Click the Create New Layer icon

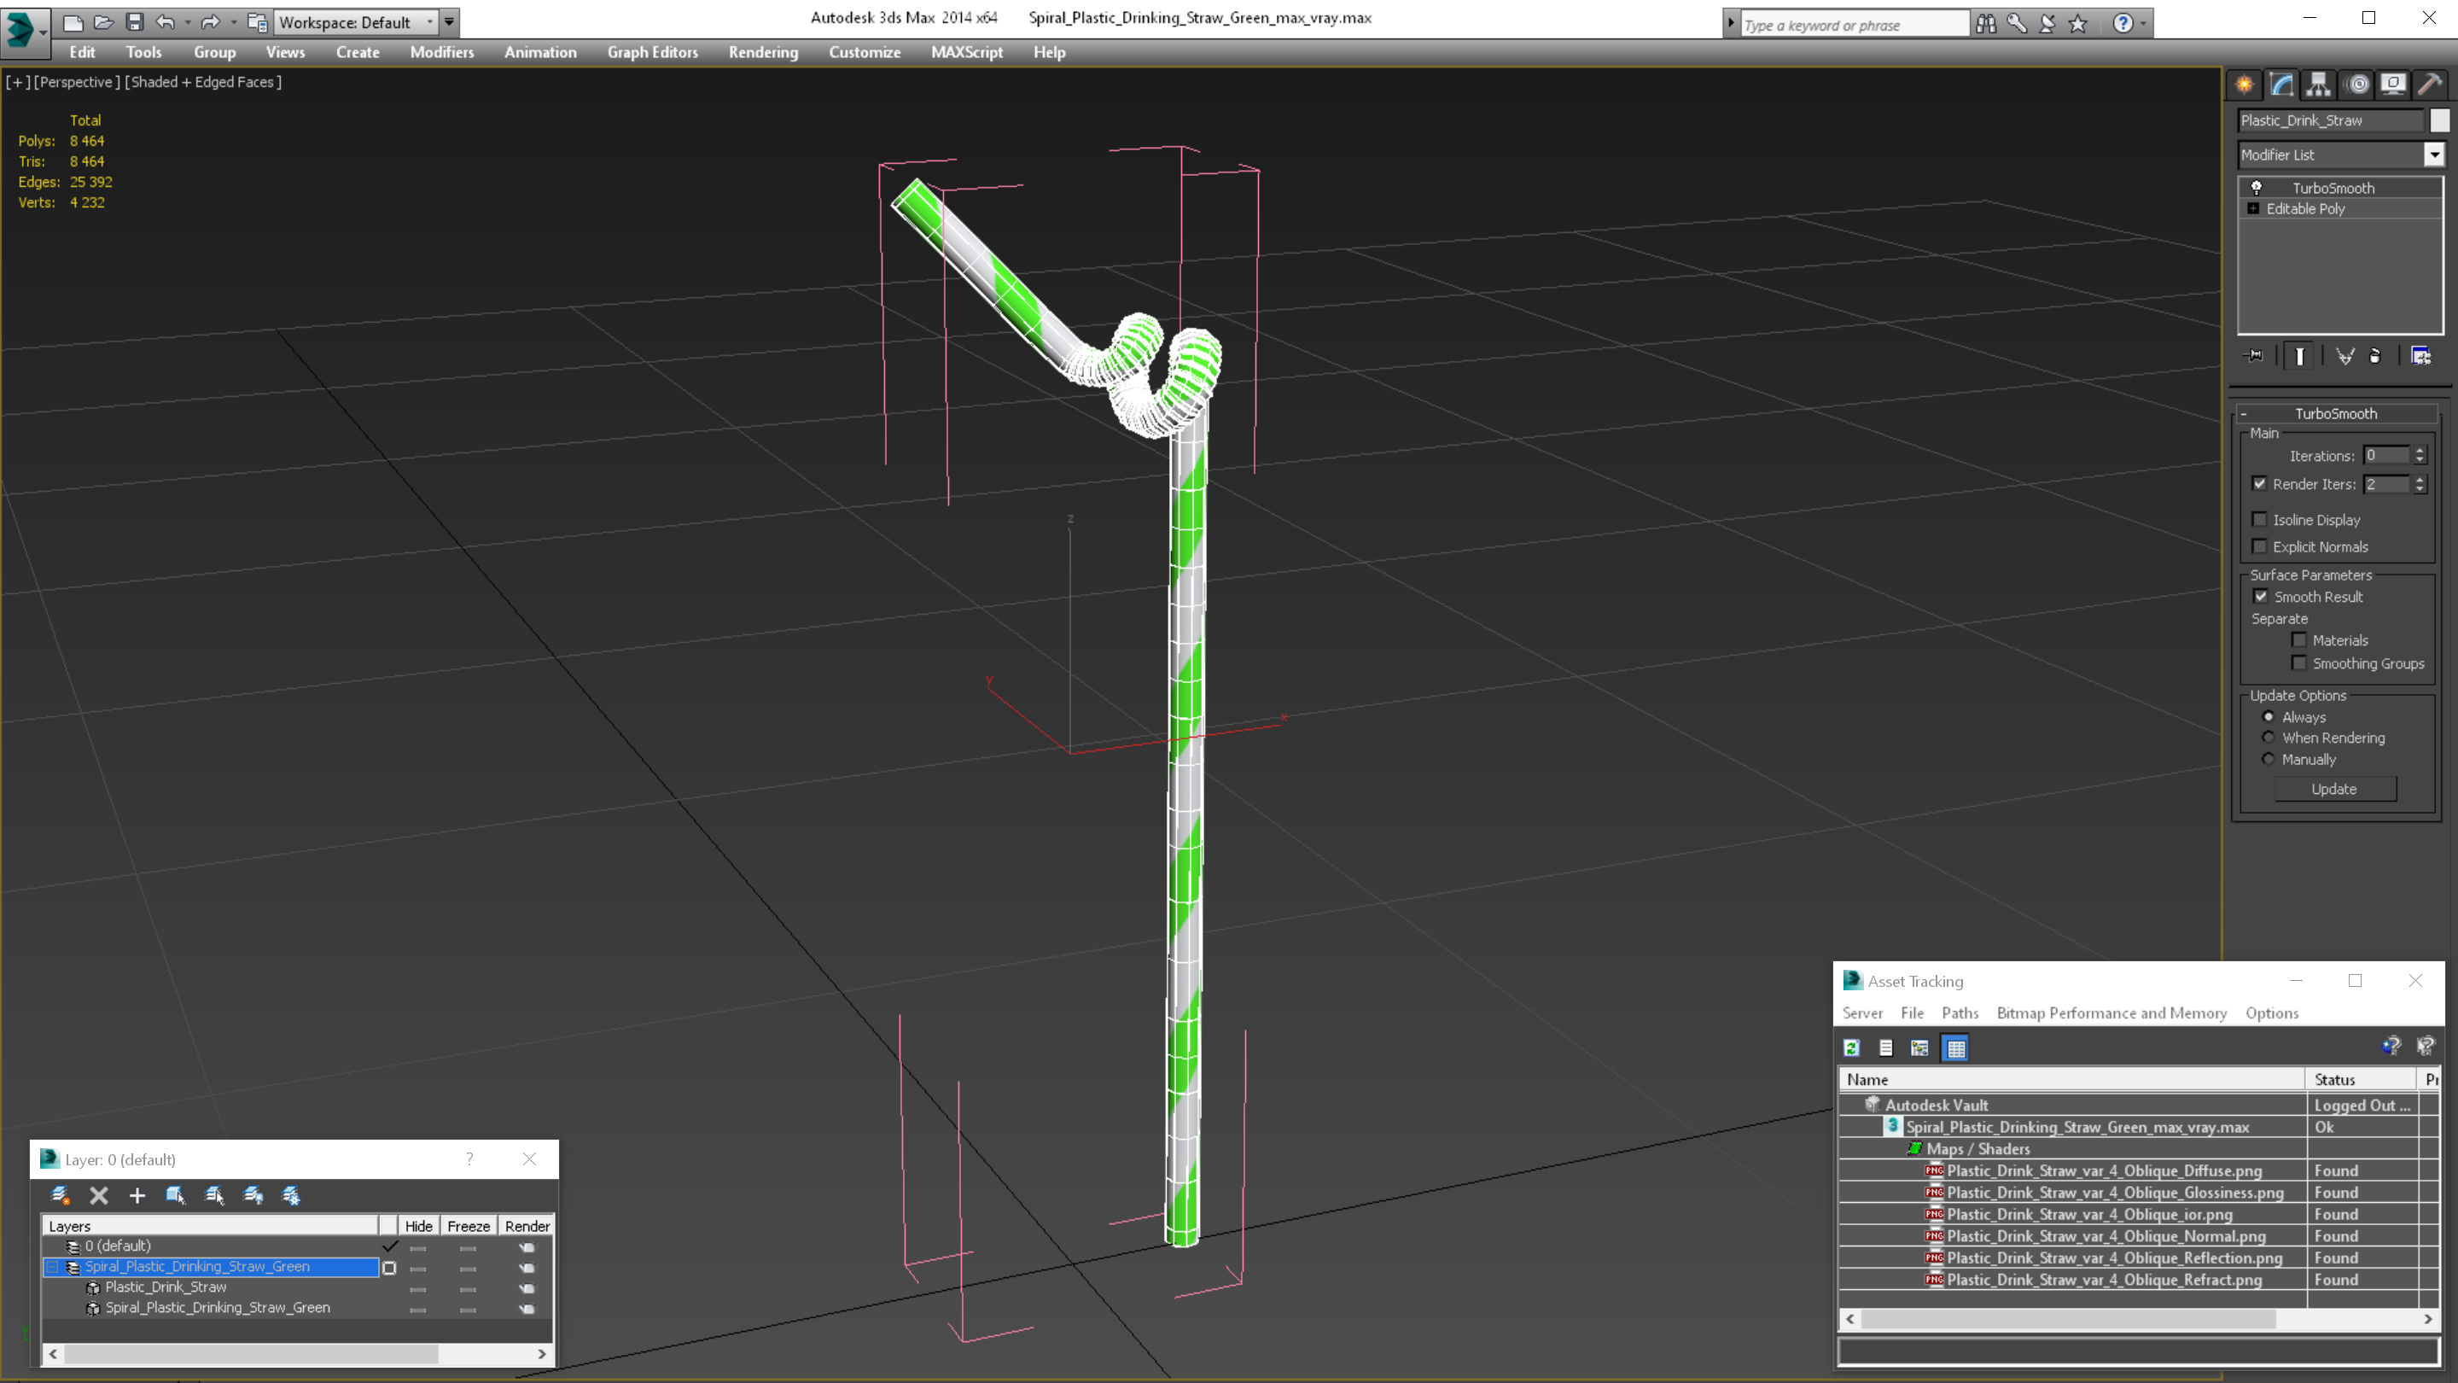point(59,1195)
